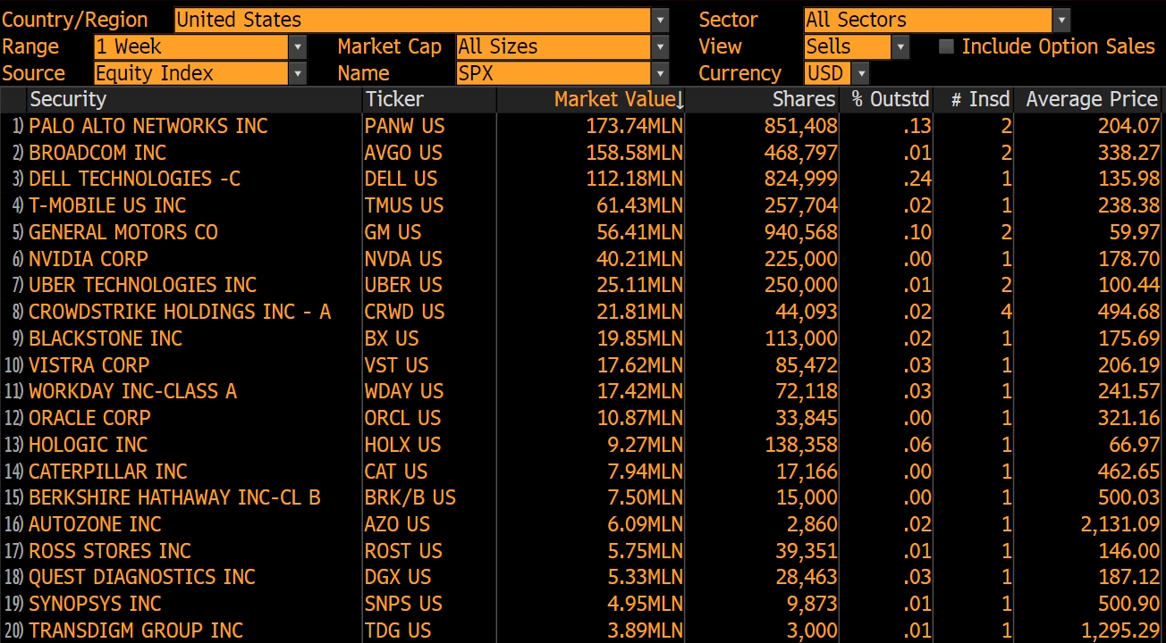Image resolution: width=1166 pixels, height=643 pixels.
Task: Select the .13 percent outstanding cell
Action: point(917,126)
